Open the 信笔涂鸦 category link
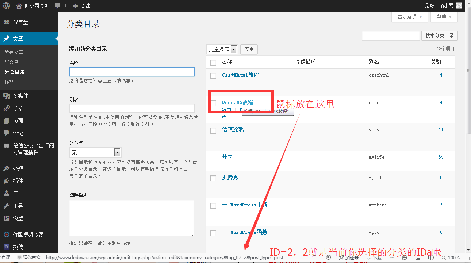471x263 pixels. [x=233, y=129]
